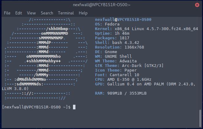Open the Search menu
203x129 pixels.
[47, 13]
